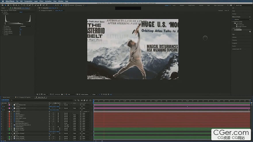This screenshot has width=253, height=142.
Task: Switch to the Learn workspace
Action: (x=174, y=5)
